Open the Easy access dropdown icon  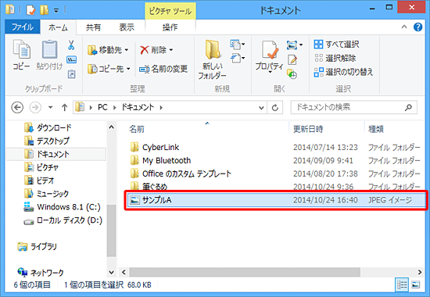coord(238,59)
